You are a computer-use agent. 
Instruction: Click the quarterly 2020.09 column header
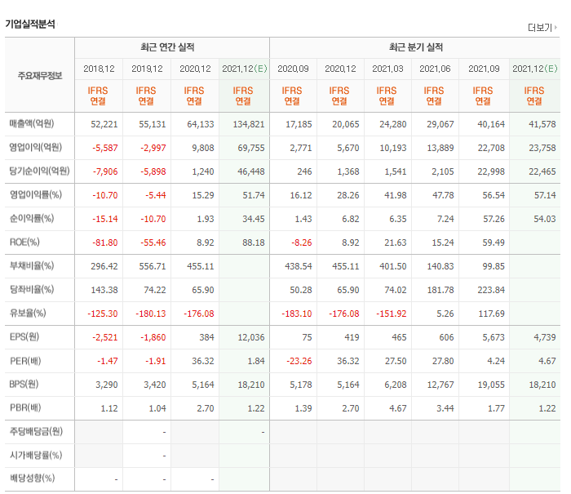pyautogui.click(x=293, y=69)
